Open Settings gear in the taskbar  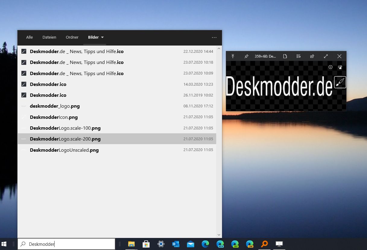click(161, 244)
